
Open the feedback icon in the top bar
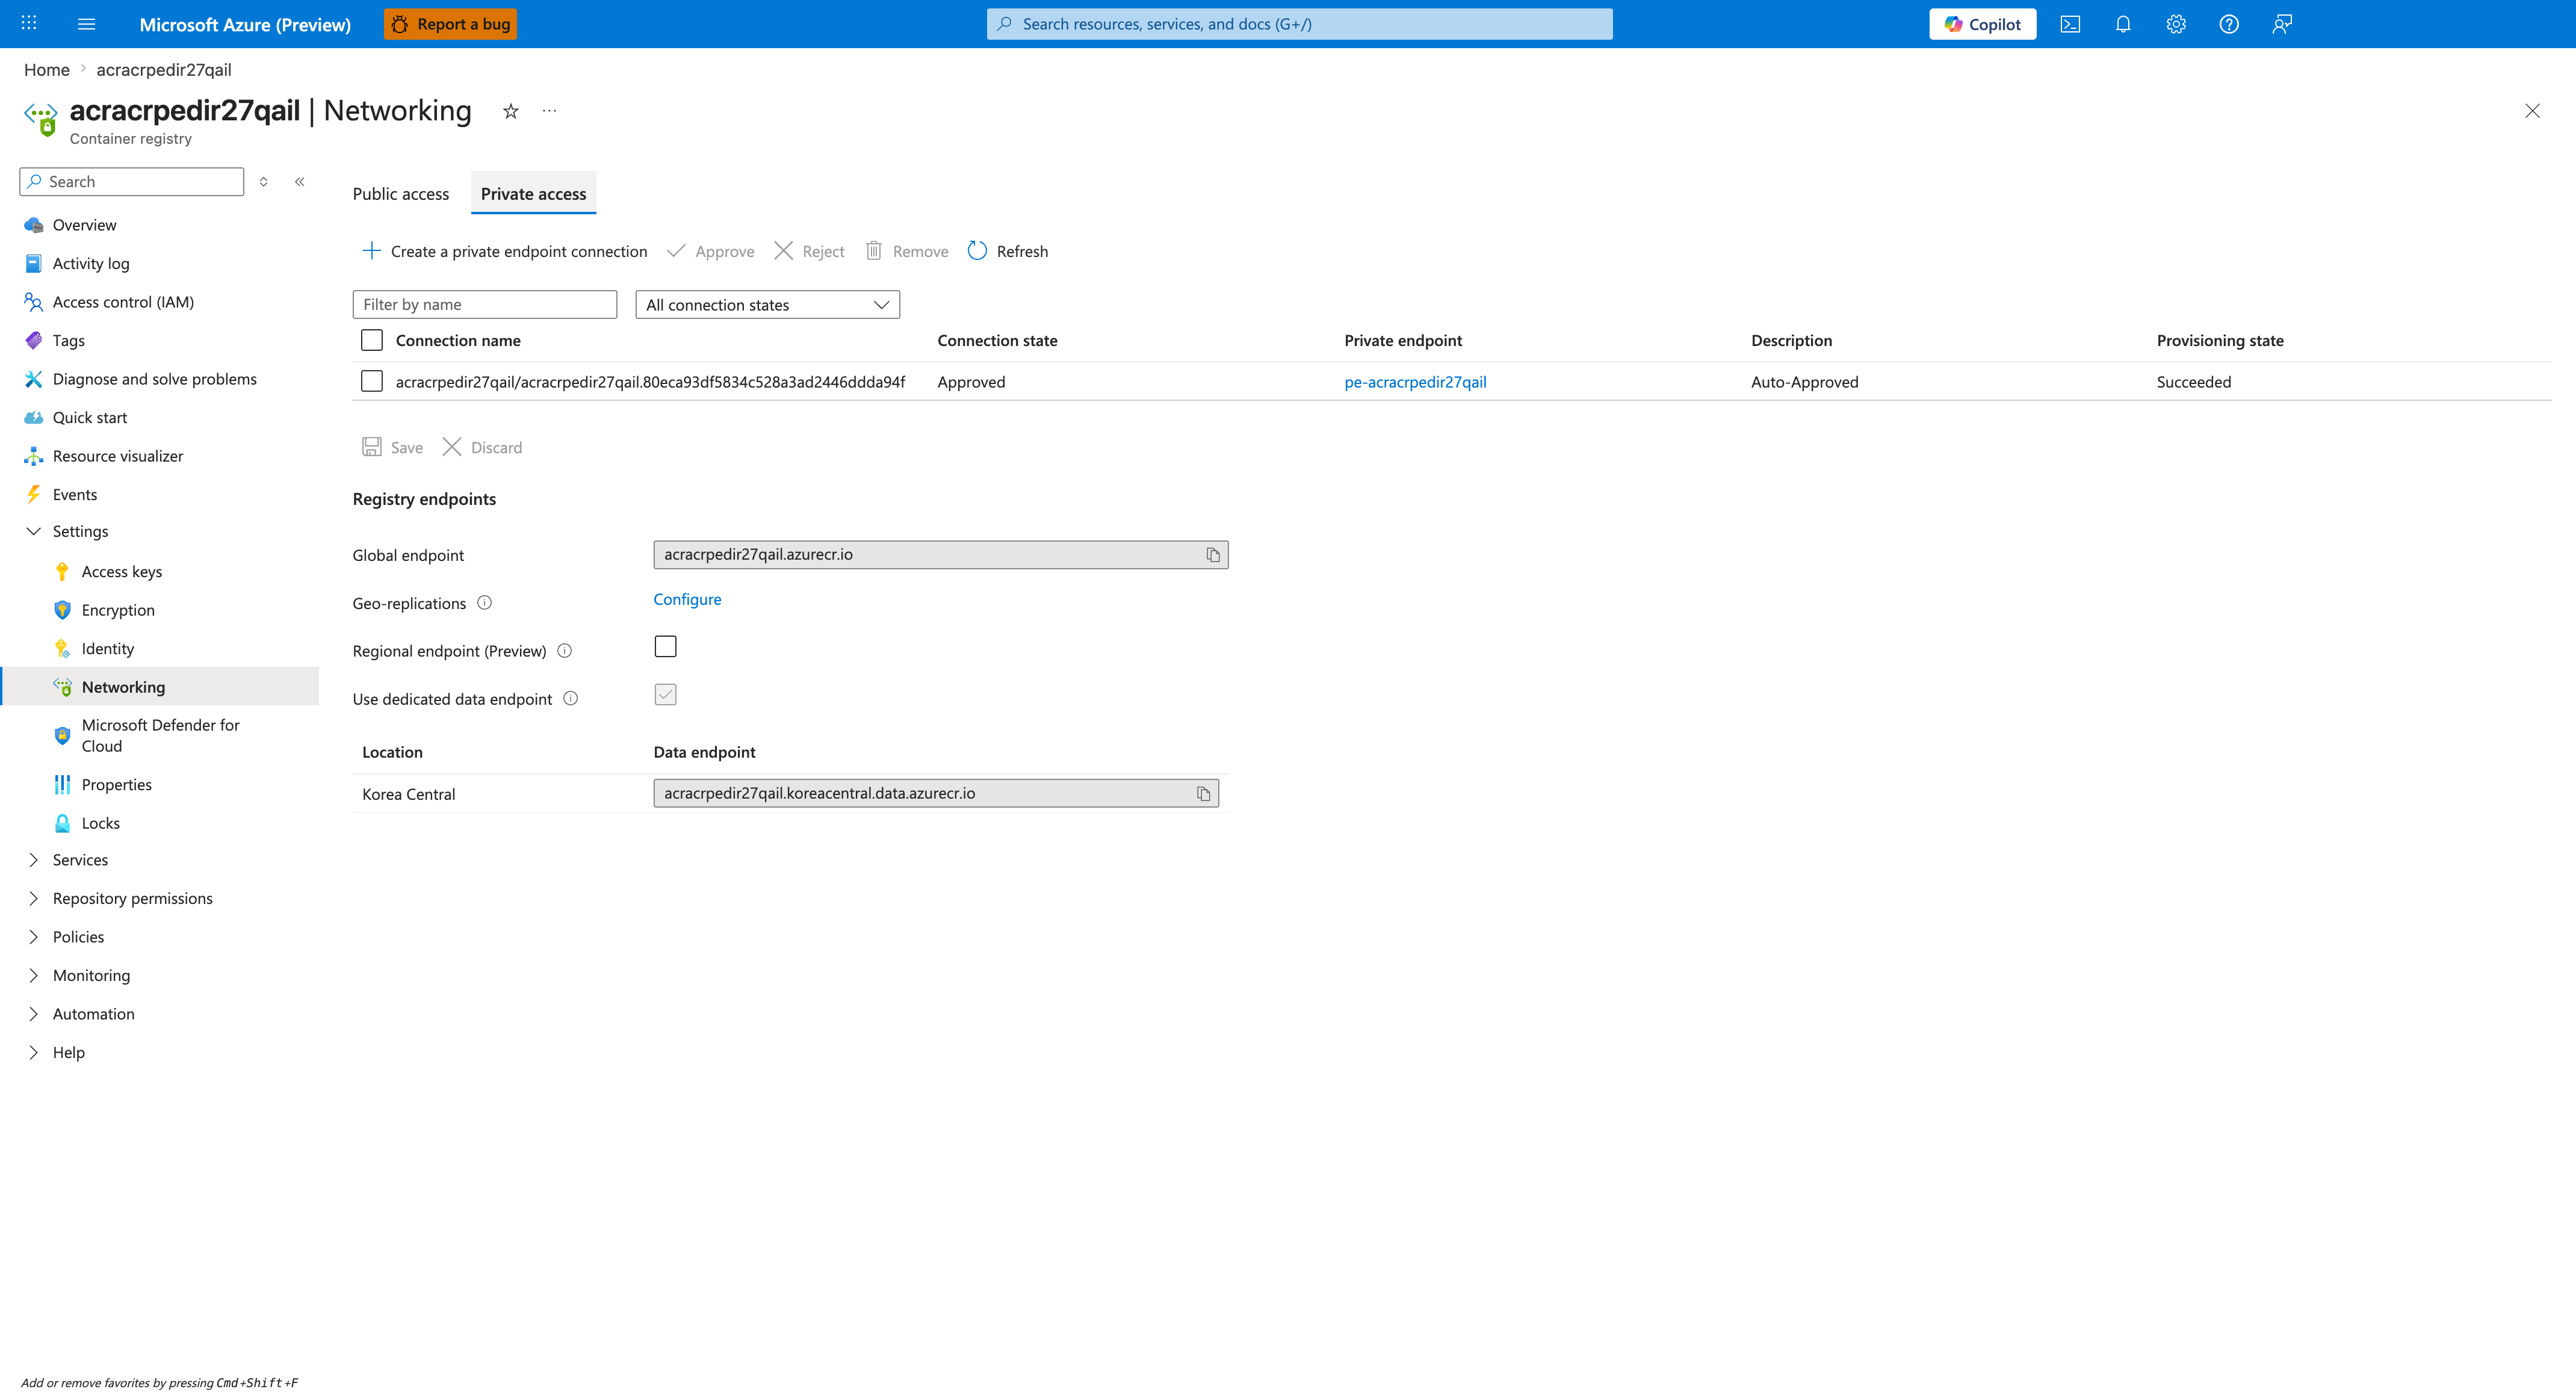2282,24
